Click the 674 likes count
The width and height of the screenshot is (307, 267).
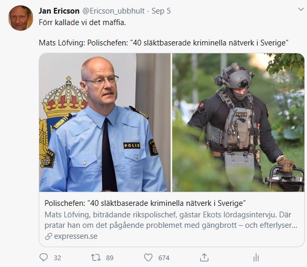(164, 258)
